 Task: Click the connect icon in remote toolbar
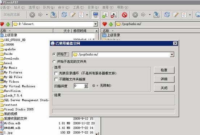click(x=105, y=15)
